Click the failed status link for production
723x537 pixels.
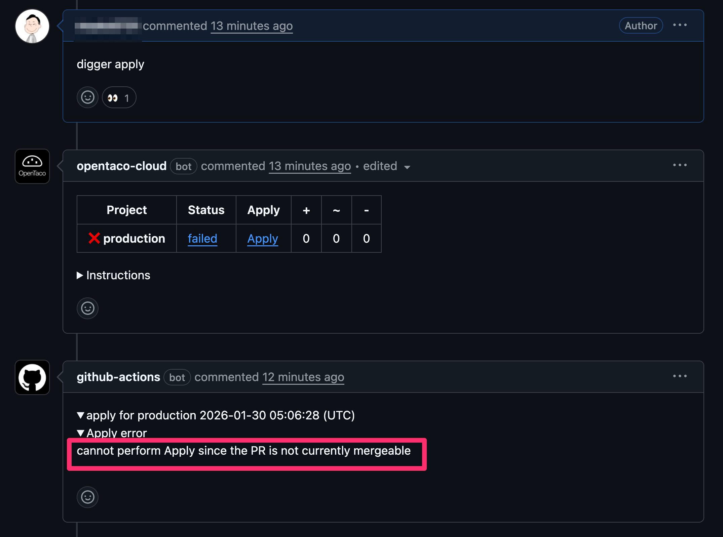pyautogui.click(x=202, y=239)
